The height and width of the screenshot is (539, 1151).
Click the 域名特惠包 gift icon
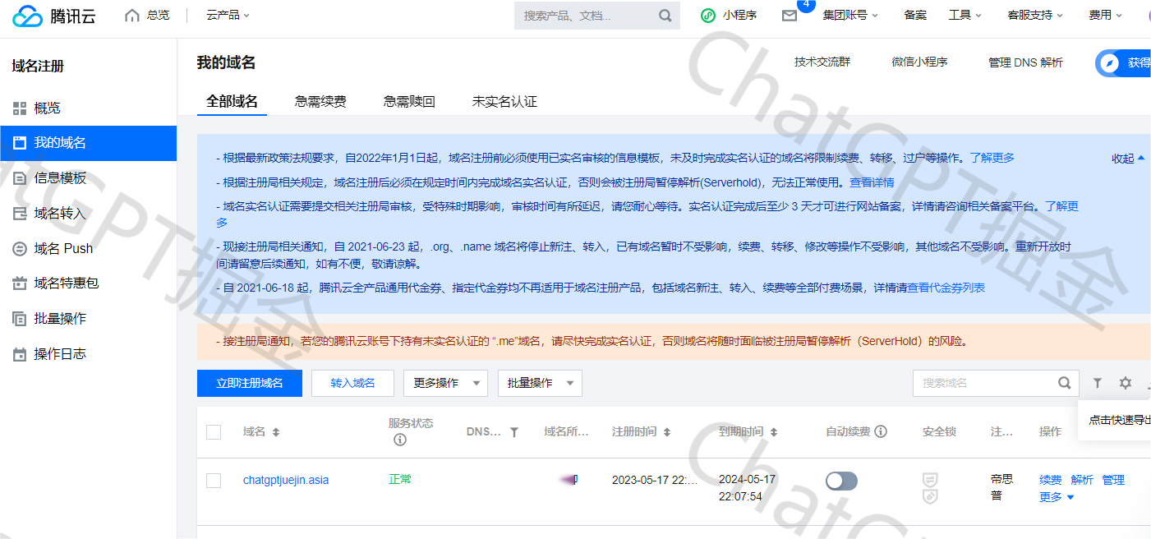[20, 283]
